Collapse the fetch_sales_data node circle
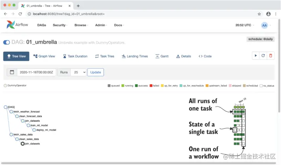 coord(11,135)
